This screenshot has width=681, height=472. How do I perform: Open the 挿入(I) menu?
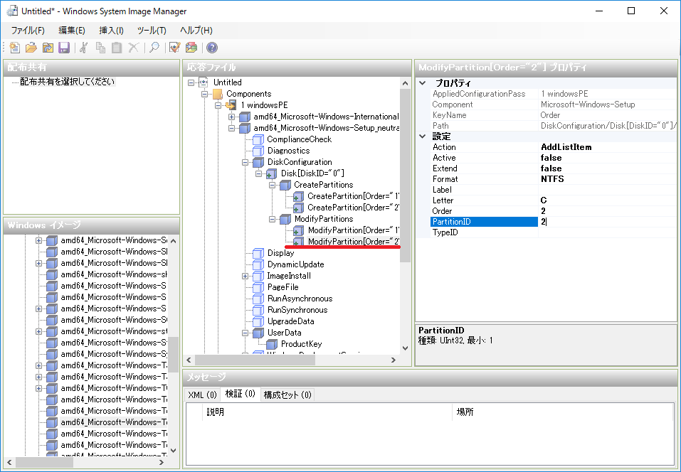[111, 31]
